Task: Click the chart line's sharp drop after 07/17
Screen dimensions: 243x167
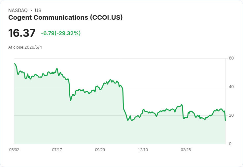Action: (x=69, y=90)
